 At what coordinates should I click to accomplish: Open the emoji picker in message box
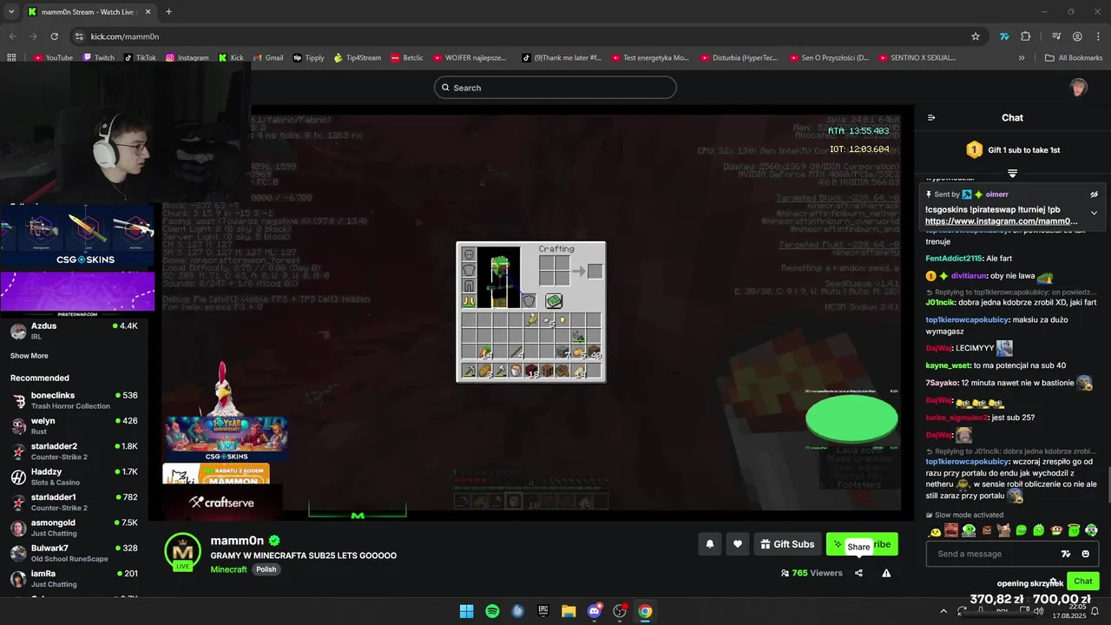coord(1085,554)
